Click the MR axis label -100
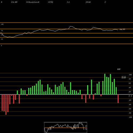Screen dimensions: 133x133 coord(130,117)
